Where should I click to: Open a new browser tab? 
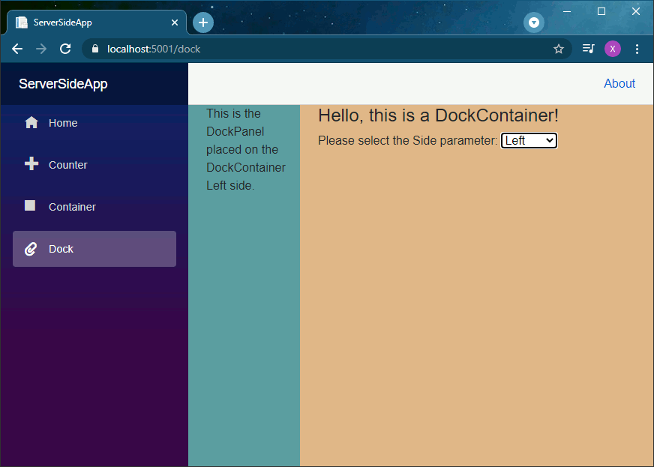[202, 22]
